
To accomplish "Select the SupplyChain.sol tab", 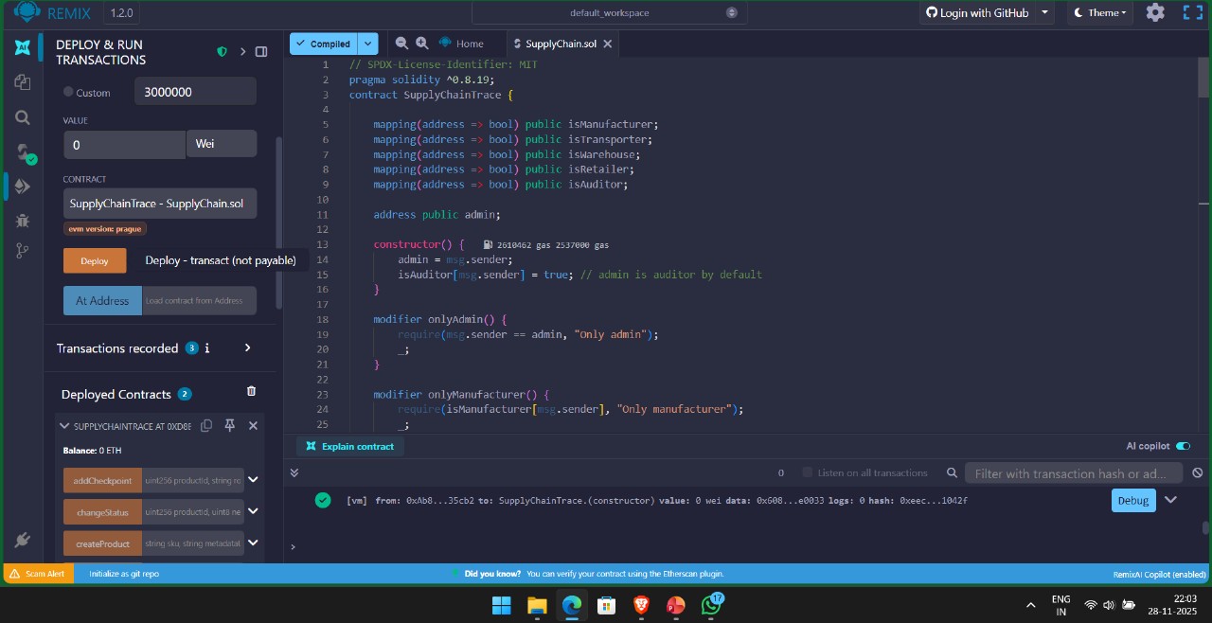I will [561, 44].
